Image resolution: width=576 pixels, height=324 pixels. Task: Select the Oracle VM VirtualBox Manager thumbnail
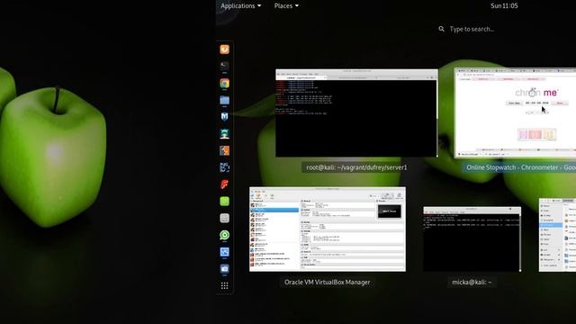tap(328, 229)
